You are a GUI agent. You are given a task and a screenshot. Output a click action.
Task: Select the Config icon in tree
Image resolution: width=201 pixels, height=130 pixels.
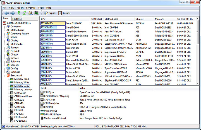click(8, 68)
